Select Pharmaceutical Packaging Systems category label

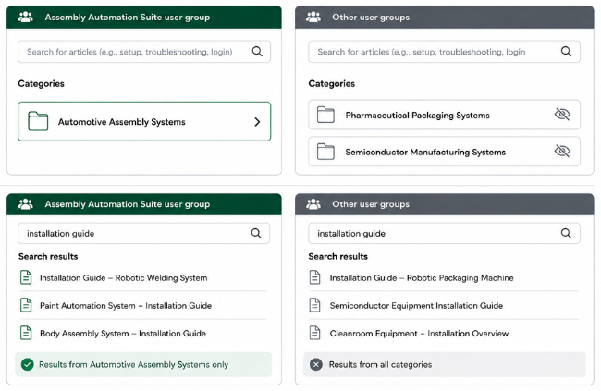pyautogui.click(x=417, y=116)
